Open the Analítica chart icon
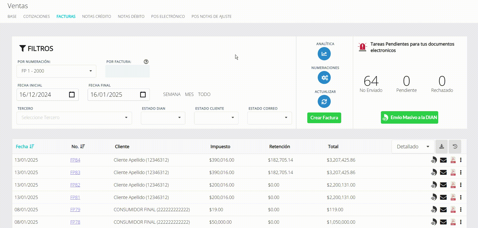 tap(324, 54)
